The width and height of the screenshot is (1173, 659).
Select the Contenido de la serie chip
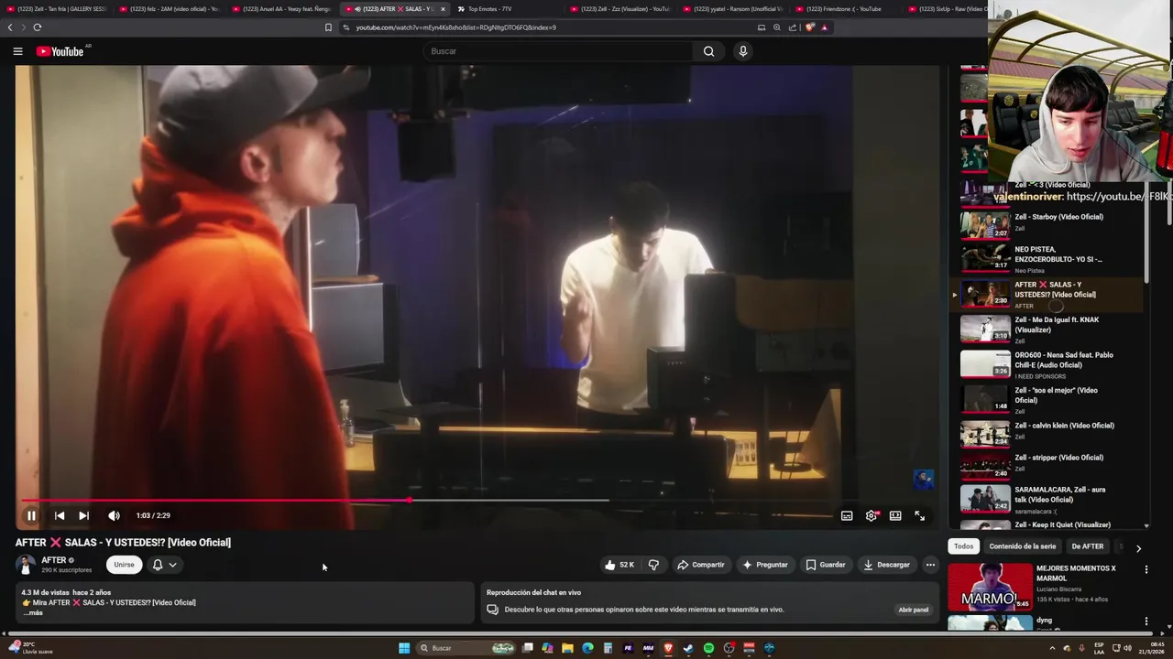pyautogui.click(x=1023, y=546)
